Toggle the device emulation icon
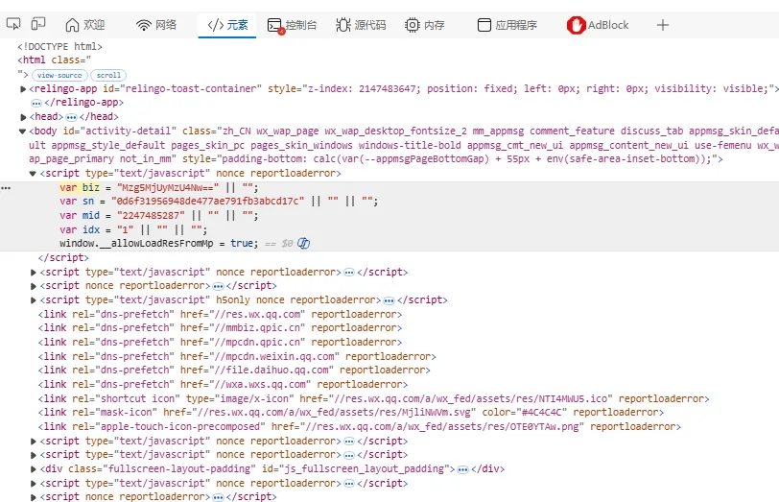Viewport: 779px width, 502px height. (x=38, y=24)
